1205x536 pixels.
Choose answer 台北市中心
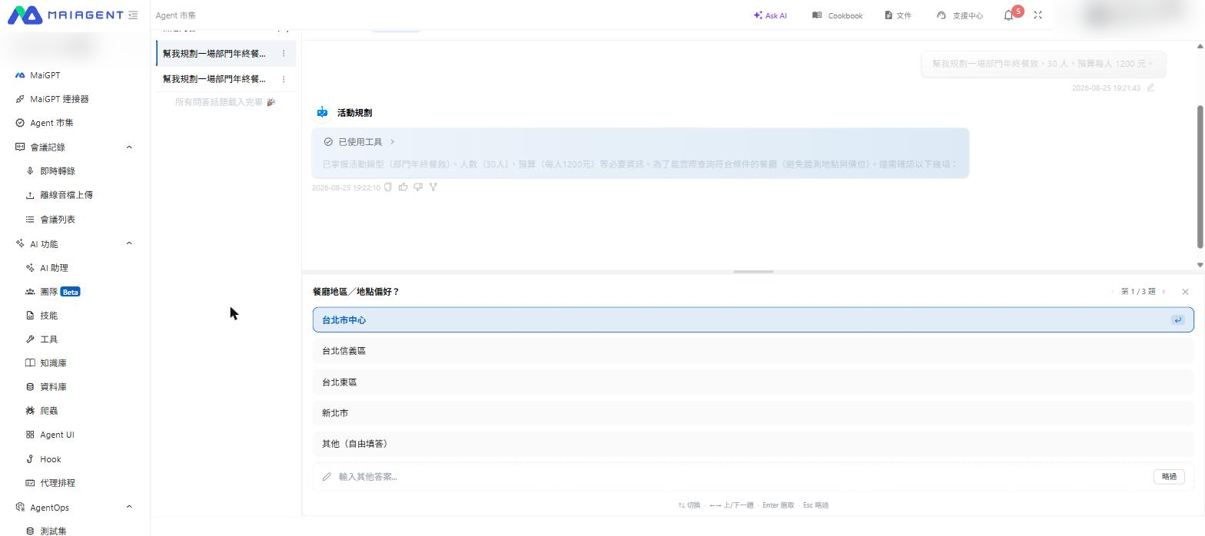coord(753,320)
